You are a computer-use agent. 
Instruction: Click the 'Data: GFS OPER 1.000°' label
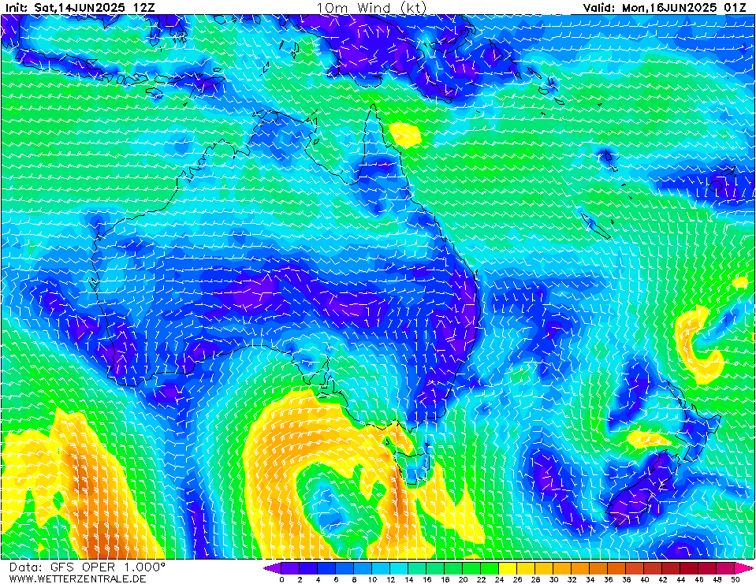(x=88, y=567)
